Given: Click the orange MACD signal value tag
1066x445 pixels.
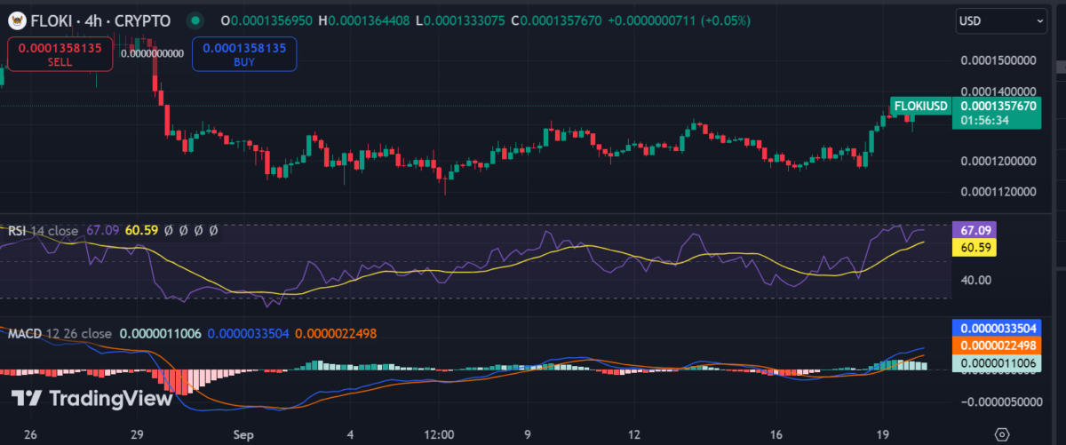Looking at the screenshot, I should [x=994, y=346].
